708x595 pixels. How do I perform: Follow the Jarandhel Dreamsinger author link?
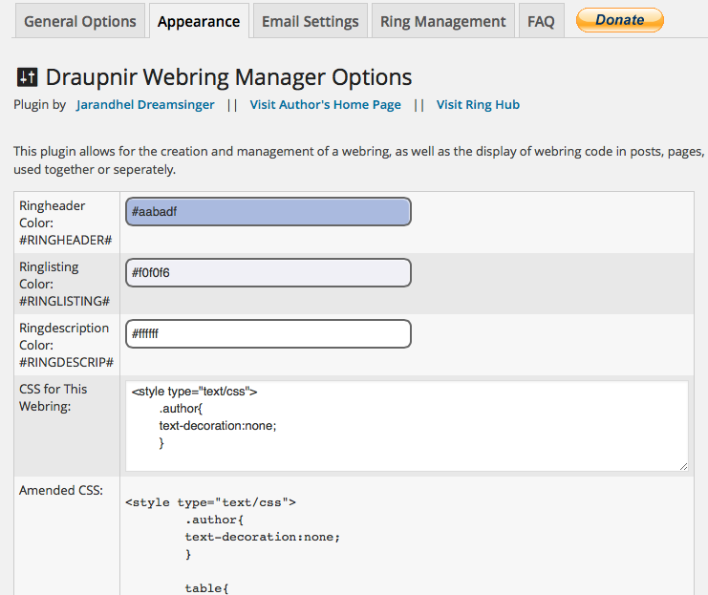click(145, 105)
